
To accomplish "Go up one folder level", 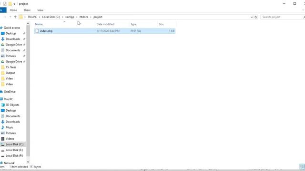I will 15,17.
